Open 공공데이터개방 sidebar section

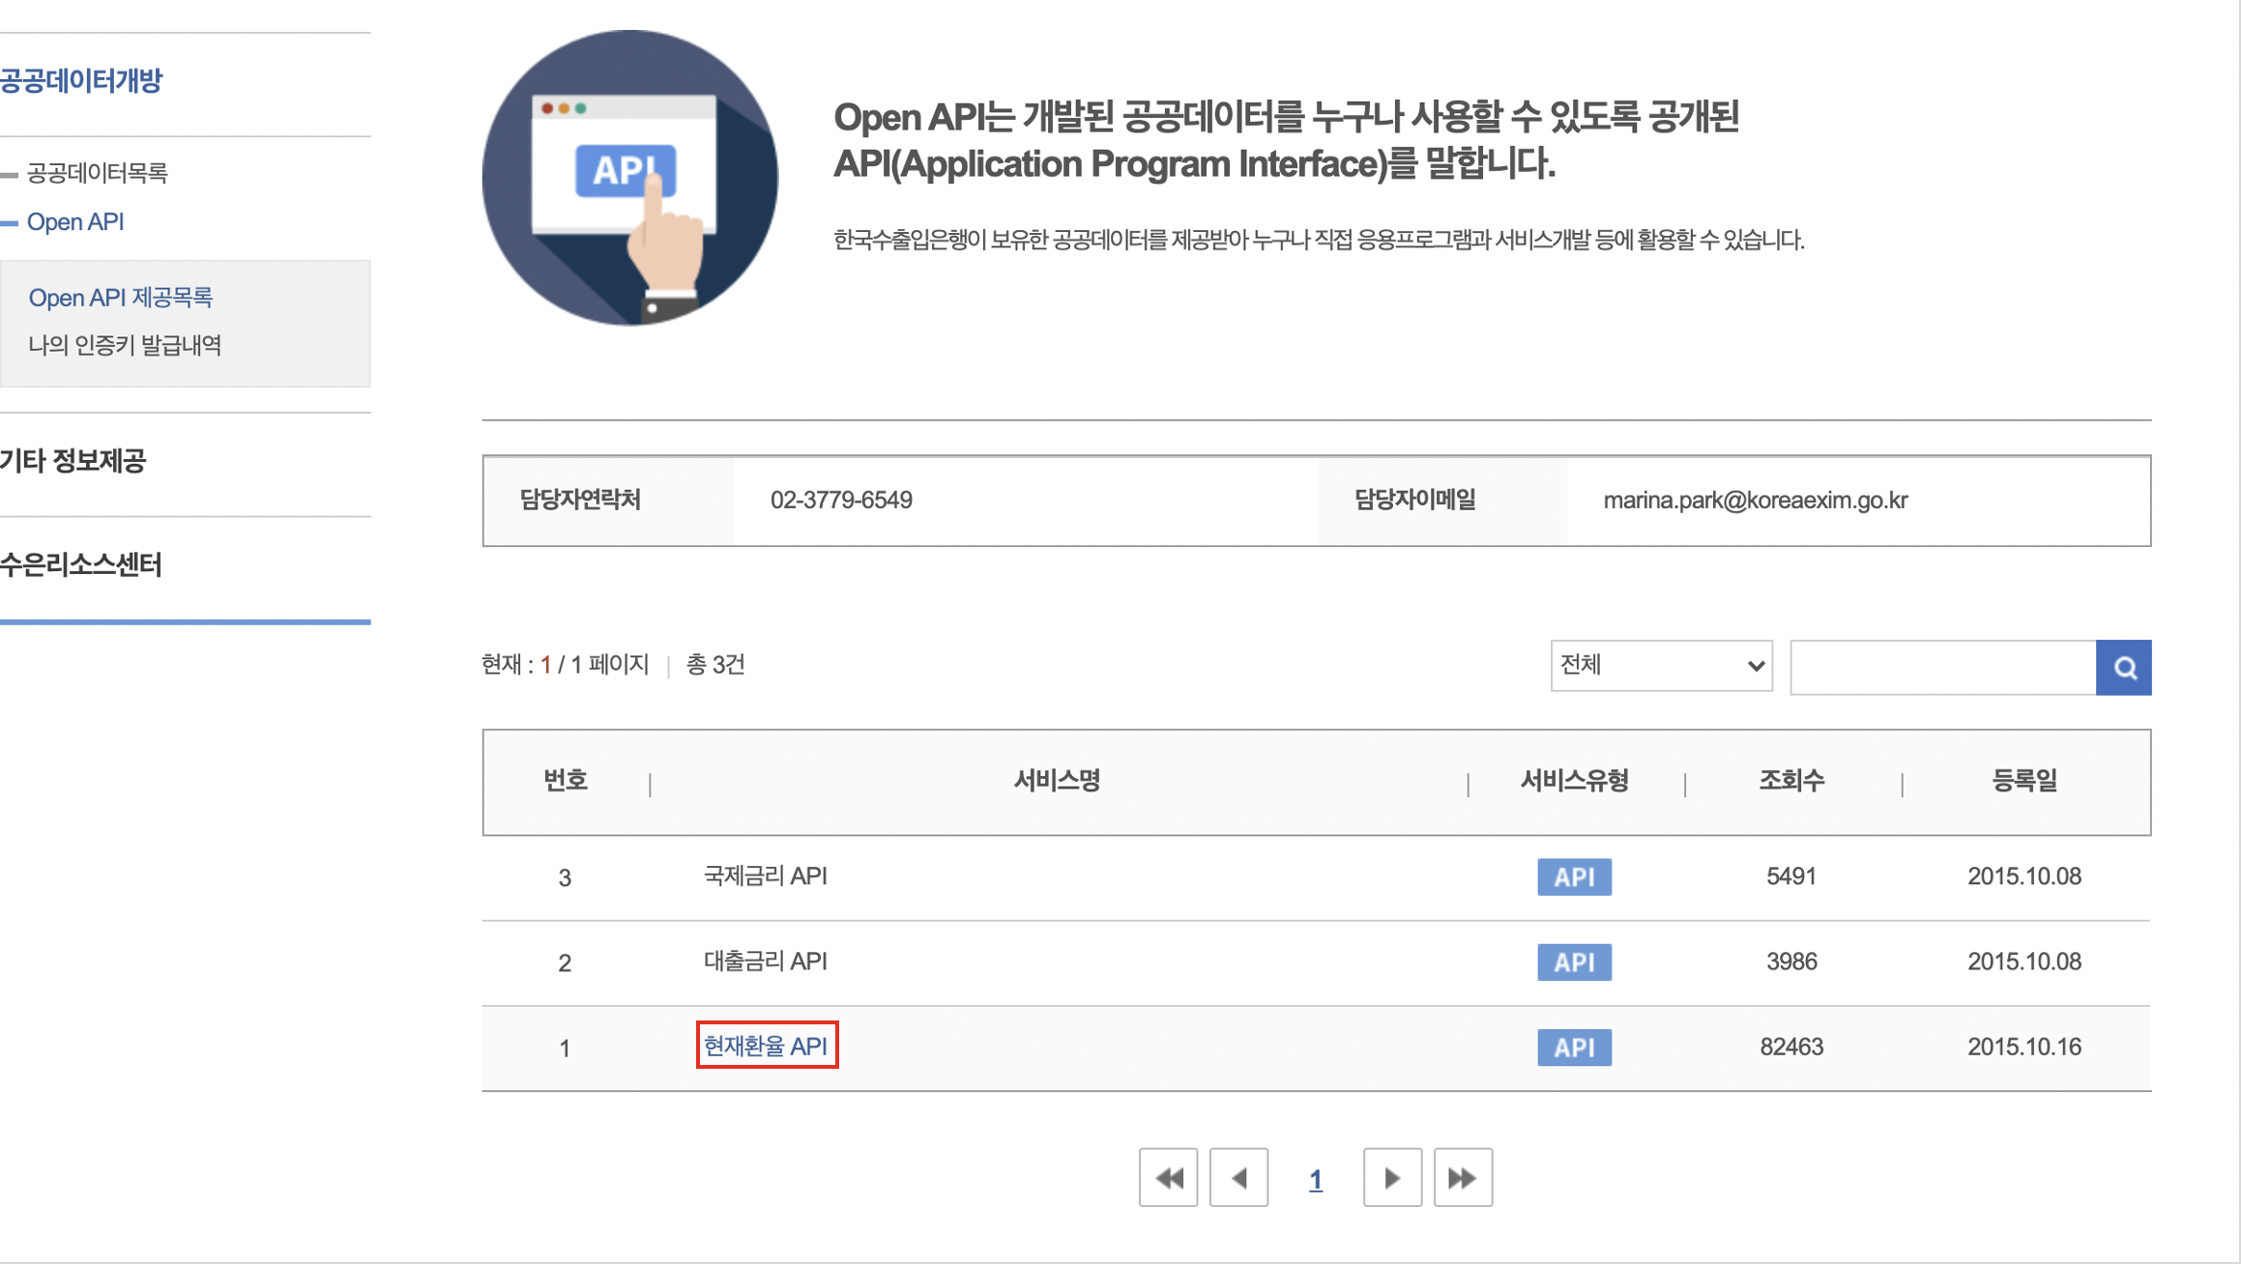pos(81,80)
